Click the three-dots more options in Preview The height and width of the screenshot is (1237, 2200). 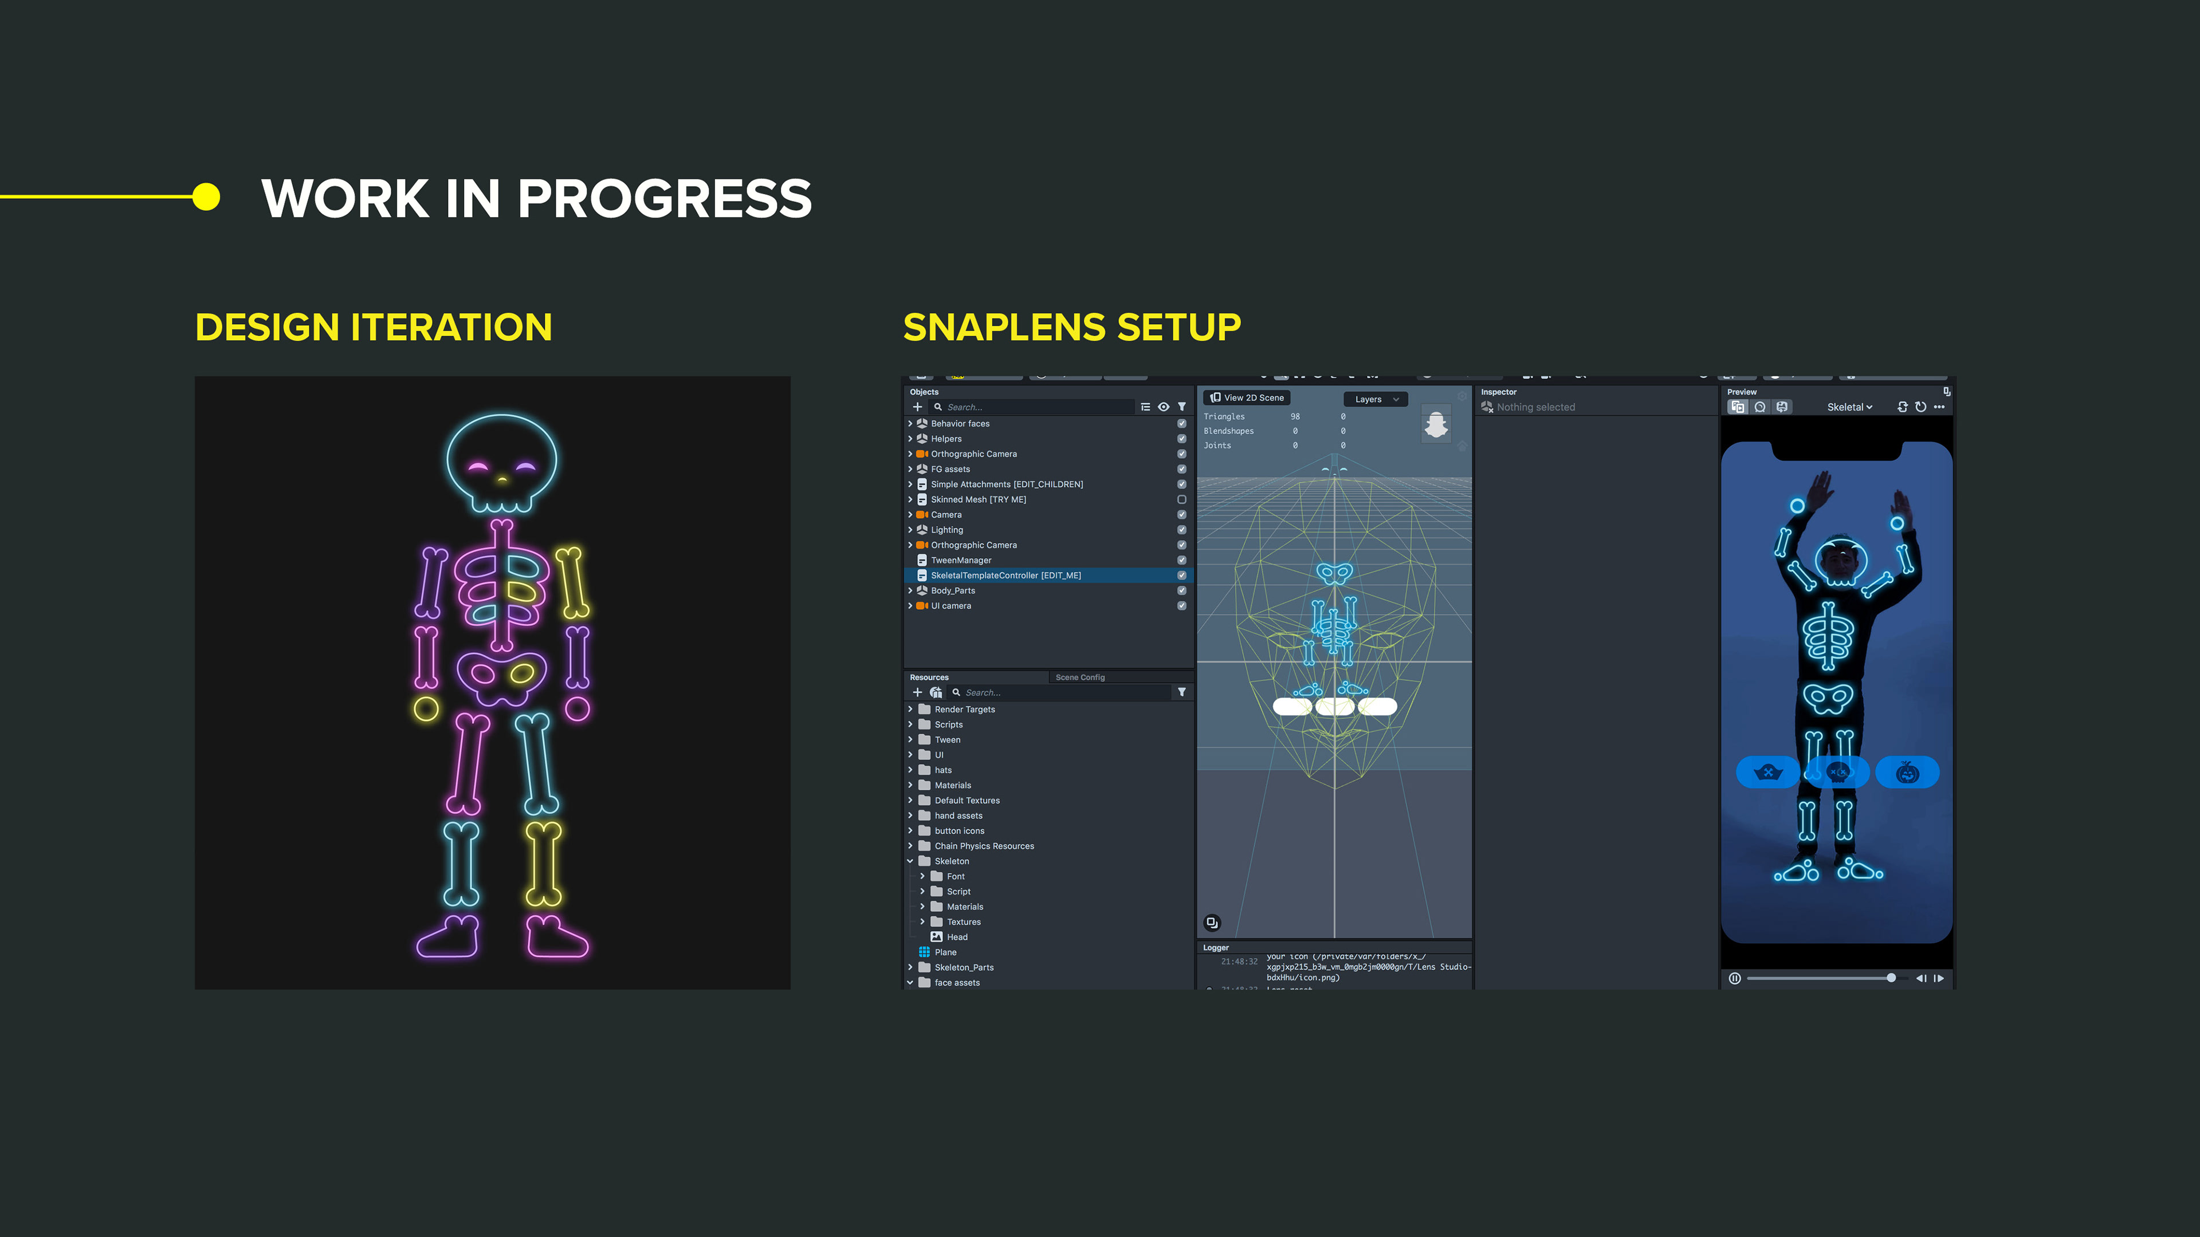[1939, 407]
